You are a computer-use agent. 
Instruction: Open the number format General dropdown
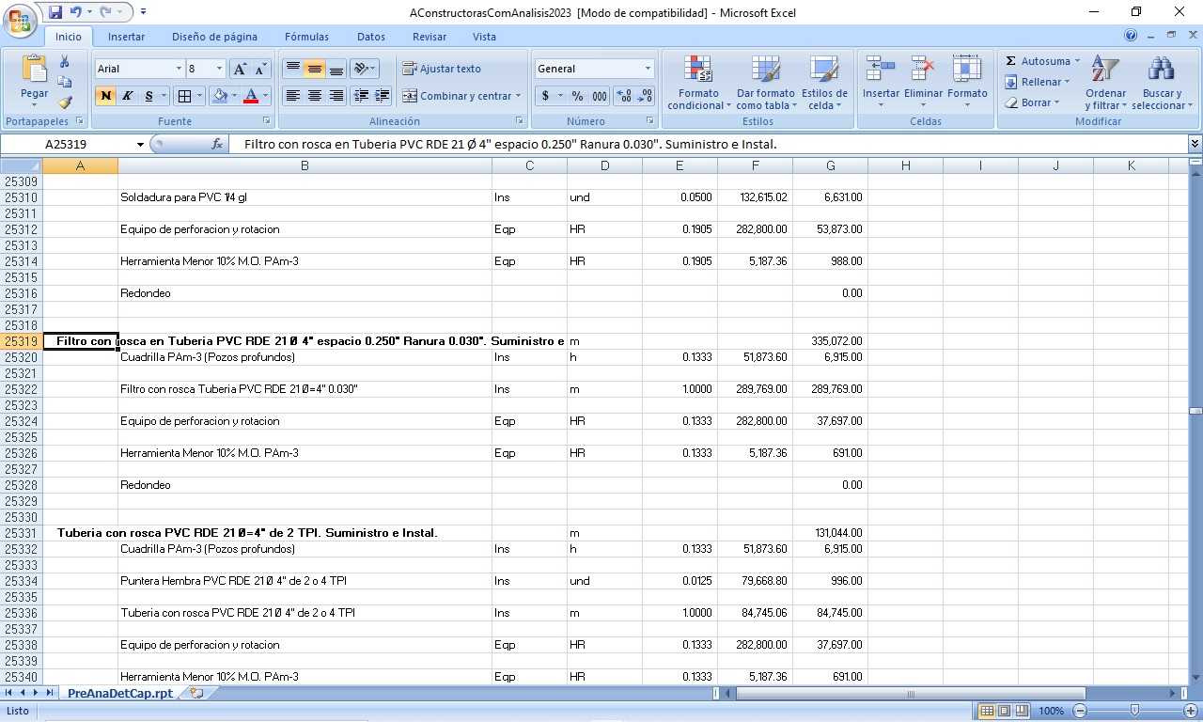tap(648, 69)
